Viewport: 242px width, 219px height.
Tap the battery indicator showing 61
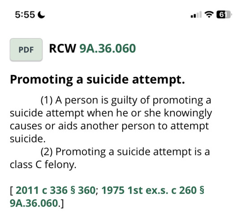[x=224, y=15]
